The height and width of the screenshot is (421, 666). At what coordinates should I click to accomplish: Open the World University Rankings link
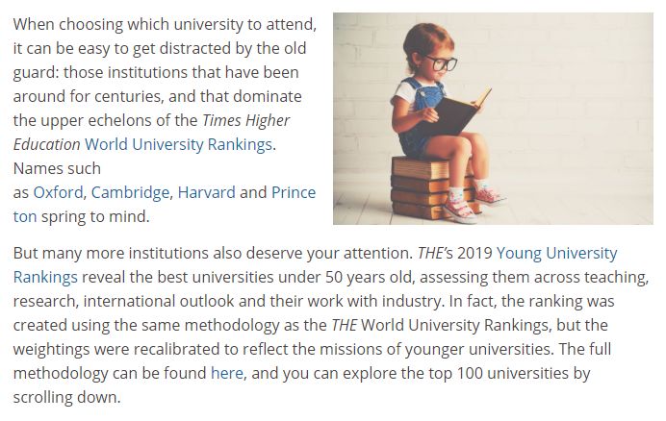pos(178,145)
